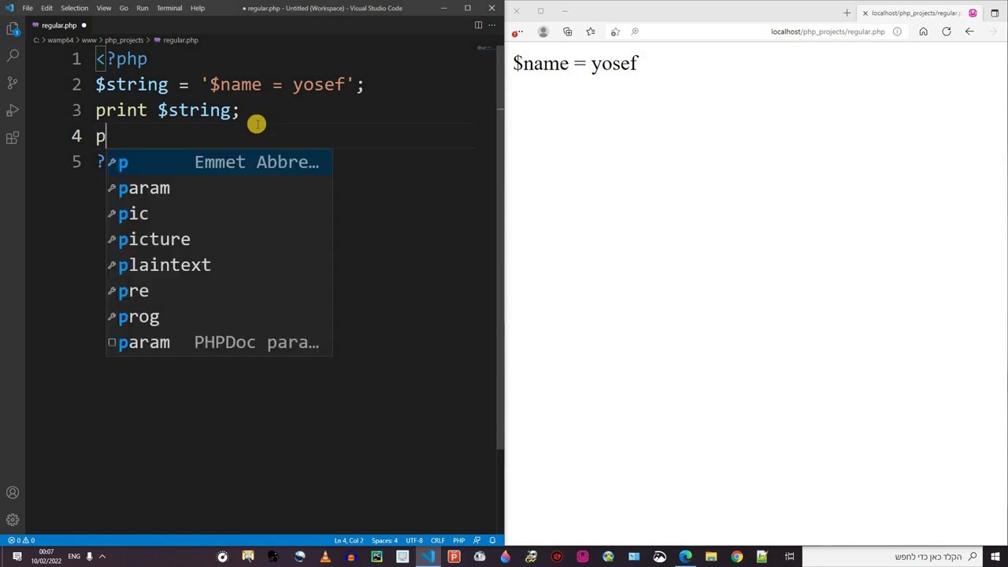Viewport: 1008px width, 567px height.
Task: Choose 'pic' suggestion
Action: point(219,213)
